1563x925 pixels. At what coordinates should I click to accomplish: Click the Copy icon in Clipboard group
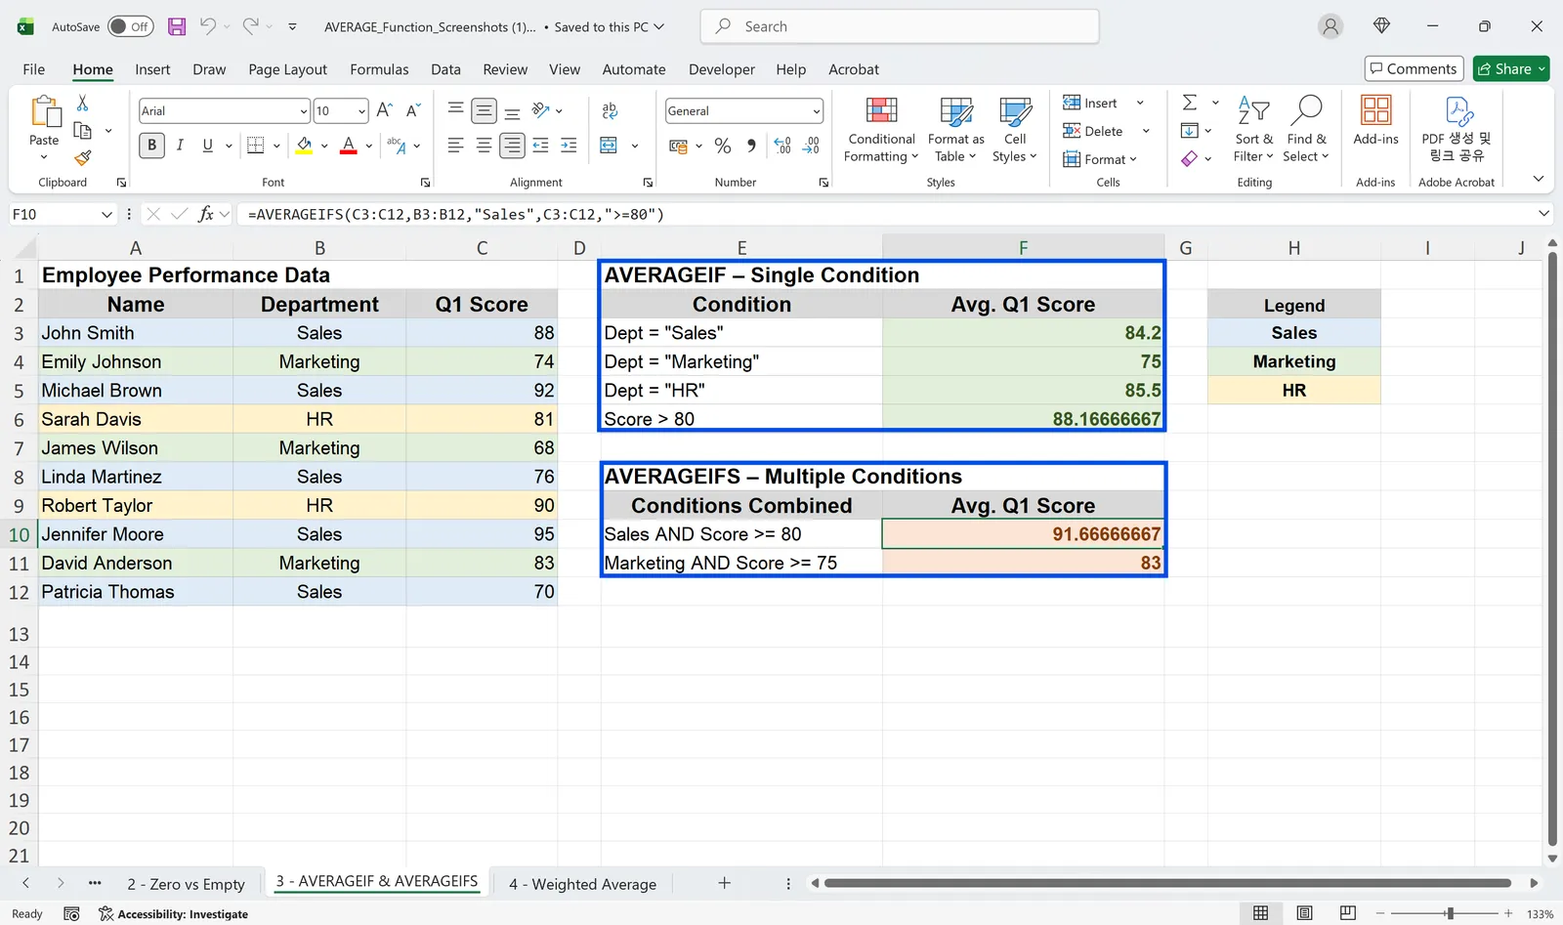[83, 130]
